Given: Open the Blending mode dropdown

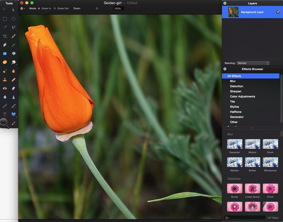Looking at the screenshot, I should [253, 63].
